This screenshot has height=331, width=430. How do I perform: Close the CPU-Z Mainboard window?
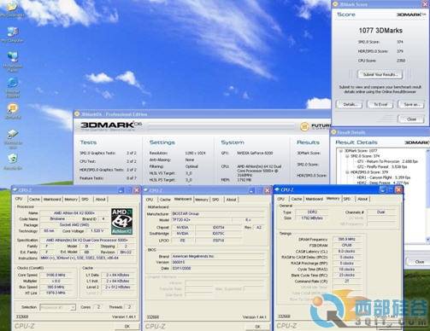(x=267, y=190)
